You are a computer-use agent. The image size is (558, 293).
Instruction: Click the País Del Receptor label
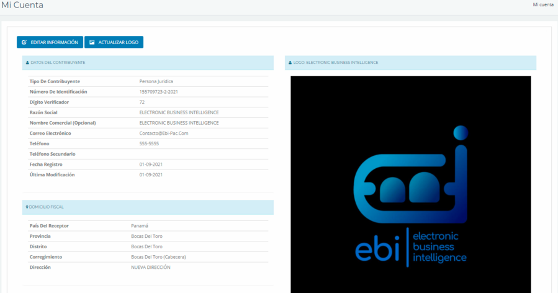point(49,226)
